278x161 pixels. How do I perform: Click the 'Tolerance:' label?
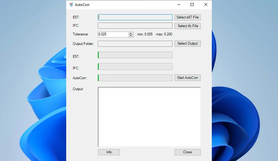coord(81,34)
